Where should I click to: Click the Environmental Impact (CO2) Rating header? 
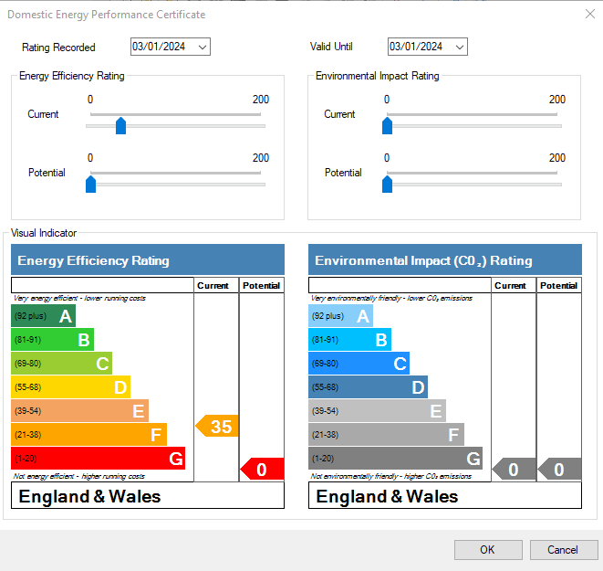coord(444,260)
